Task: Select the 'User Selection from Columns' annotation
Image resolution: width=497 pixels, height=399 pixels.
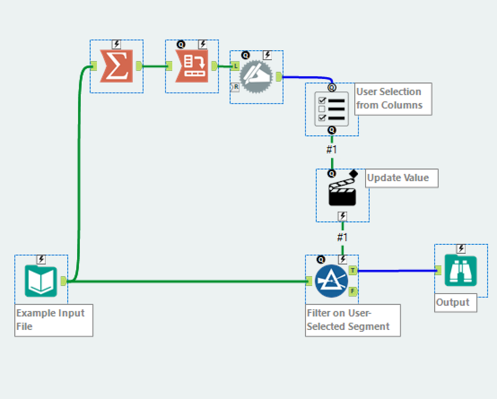Action: coord(393,99)
